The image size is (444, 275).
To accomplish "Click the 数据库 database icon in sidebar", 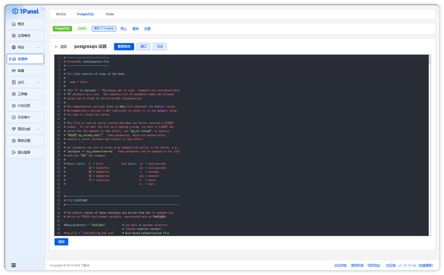I will click(x=14, y=59).
